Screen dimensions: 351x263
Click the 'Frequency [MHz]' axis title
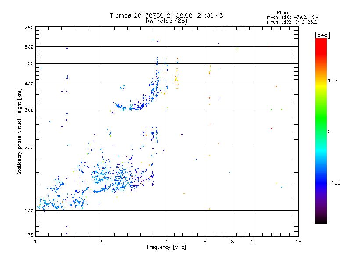coord(167,247)
